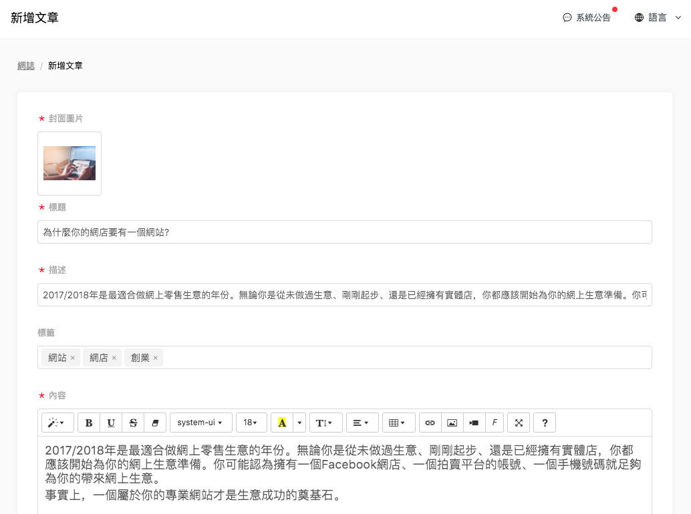The width and height of the screenshot is (691, 514).
Task: Click in the content editor text area
Action: 345,475
